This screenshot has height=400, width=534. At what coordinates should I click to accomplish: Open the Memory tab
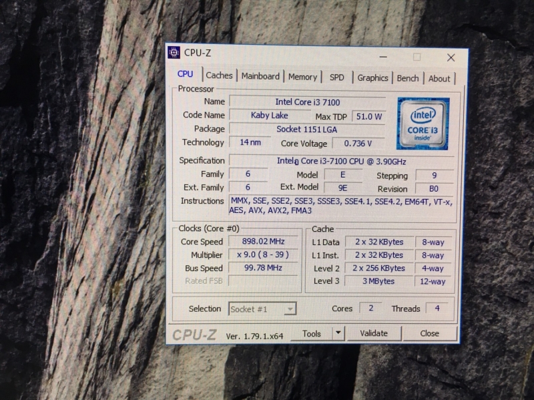click(x=302, y=77)
